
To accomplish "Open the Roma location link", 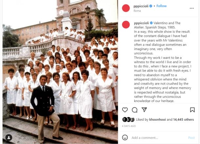I will click(137, 11).
